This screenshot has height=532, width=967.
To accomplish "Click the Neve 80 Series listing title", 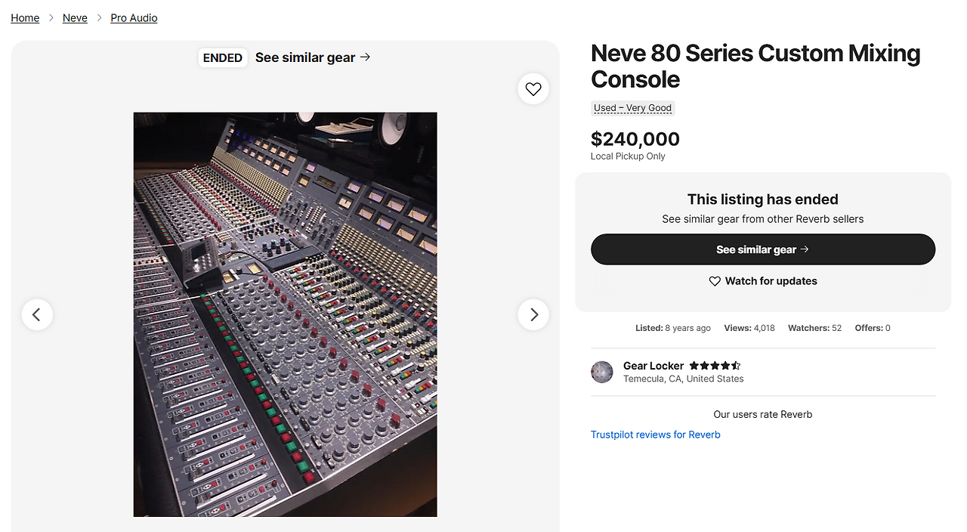I will pos(755,66).
